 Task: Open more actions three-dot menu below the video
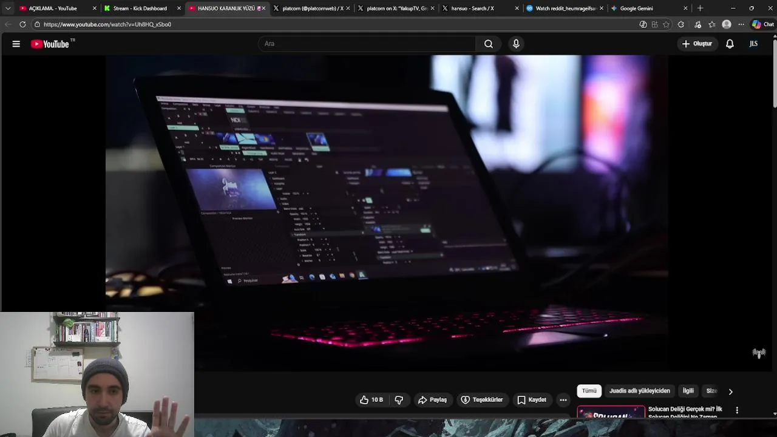[563, 400]
